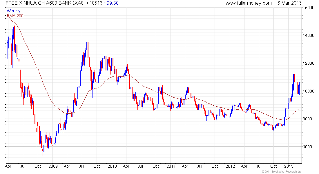This screenshot has width=319, height=174.
Task: Select the red EMA 200 legend label
Action: coord(15,16)
